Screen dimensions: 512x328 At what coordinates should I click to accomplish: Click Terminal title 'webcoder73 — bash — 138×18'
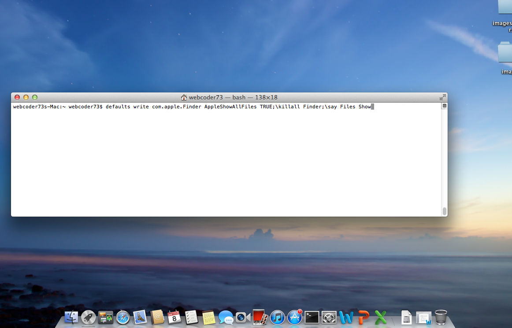pyautogui.click(x=233, y=97)
